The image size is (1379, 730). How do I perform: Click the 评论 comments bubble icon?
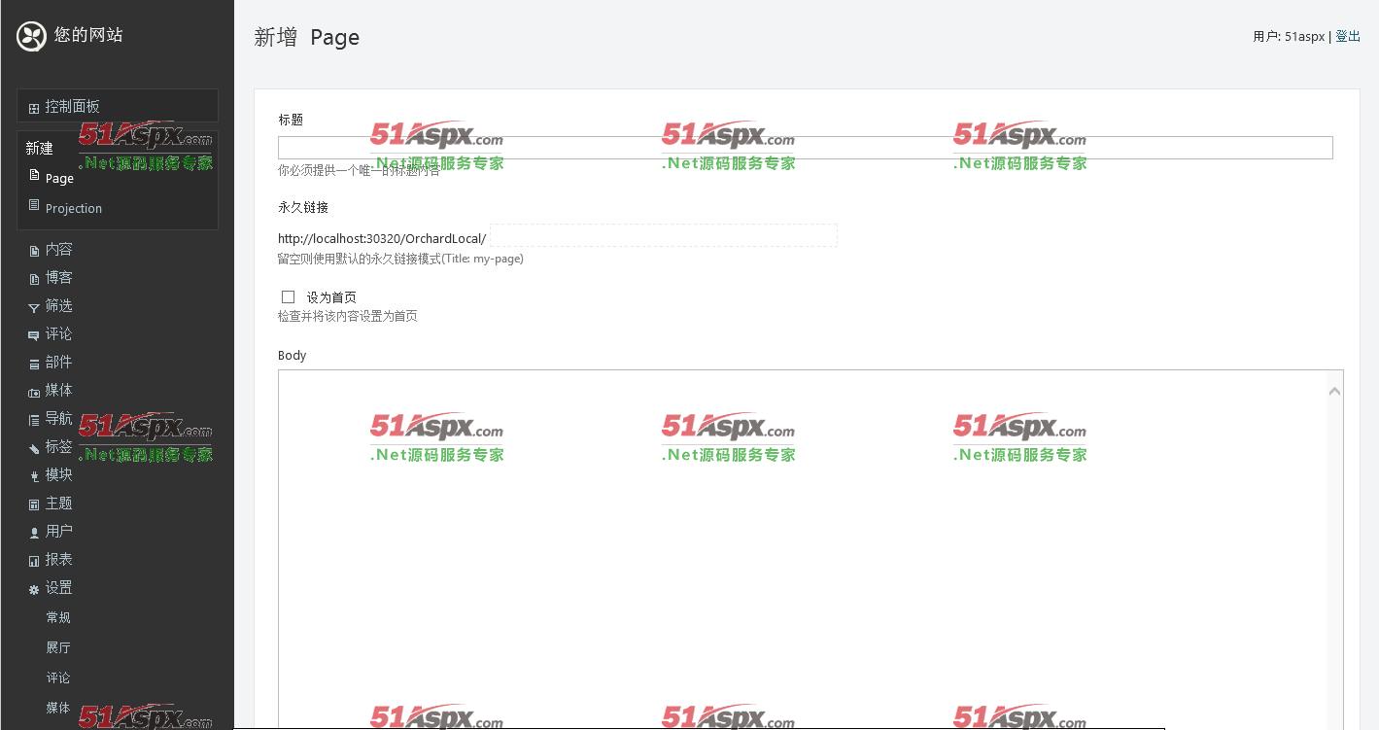34,335
